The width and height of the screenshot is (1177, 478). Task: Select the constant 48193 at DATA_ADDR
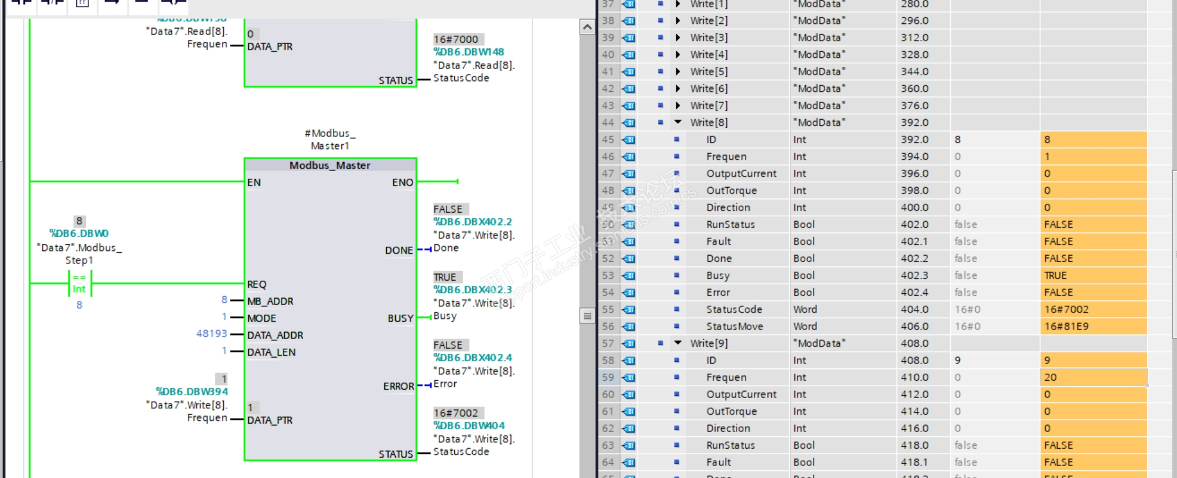(x=212, y=334)
